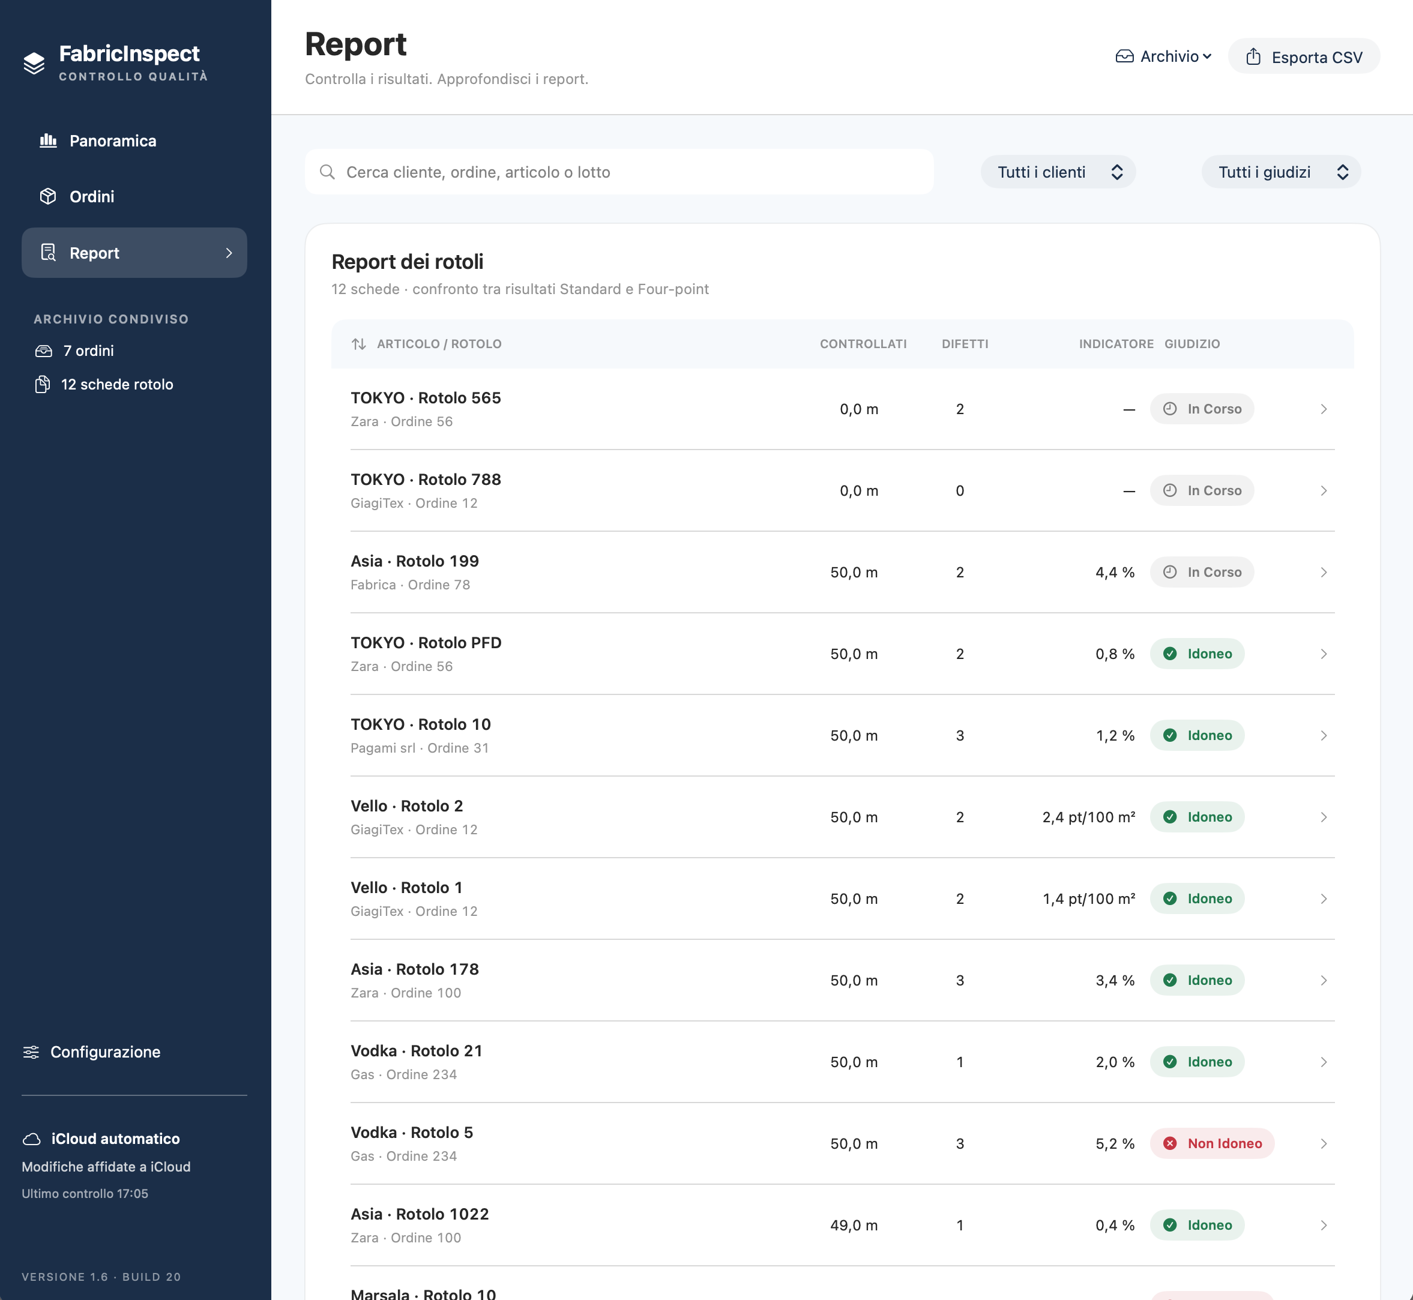Open details chevron for TOKYO Rotolo 788
1413x1300 pixels.
point(1324,491)
